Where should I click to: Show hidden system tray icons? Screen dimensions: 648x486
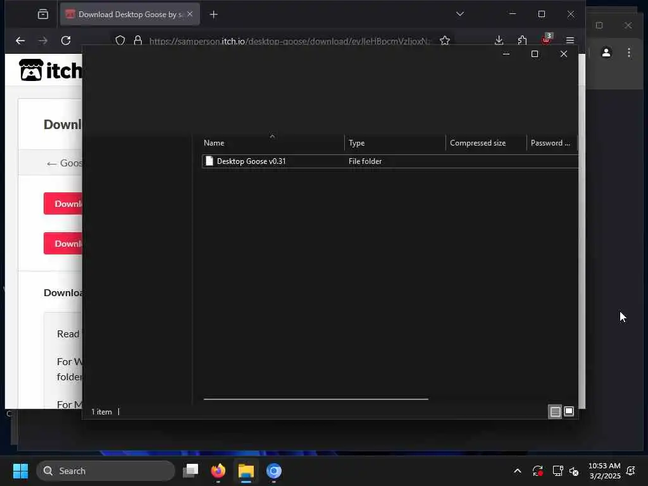(x=518, y=471)
